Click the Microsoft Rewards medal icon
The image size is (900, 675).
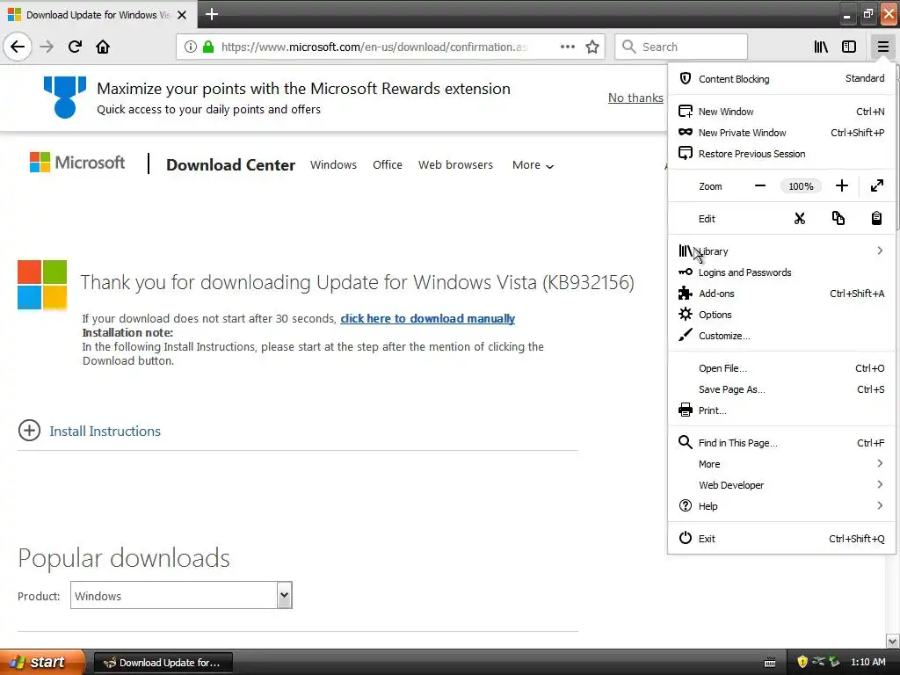65,97
